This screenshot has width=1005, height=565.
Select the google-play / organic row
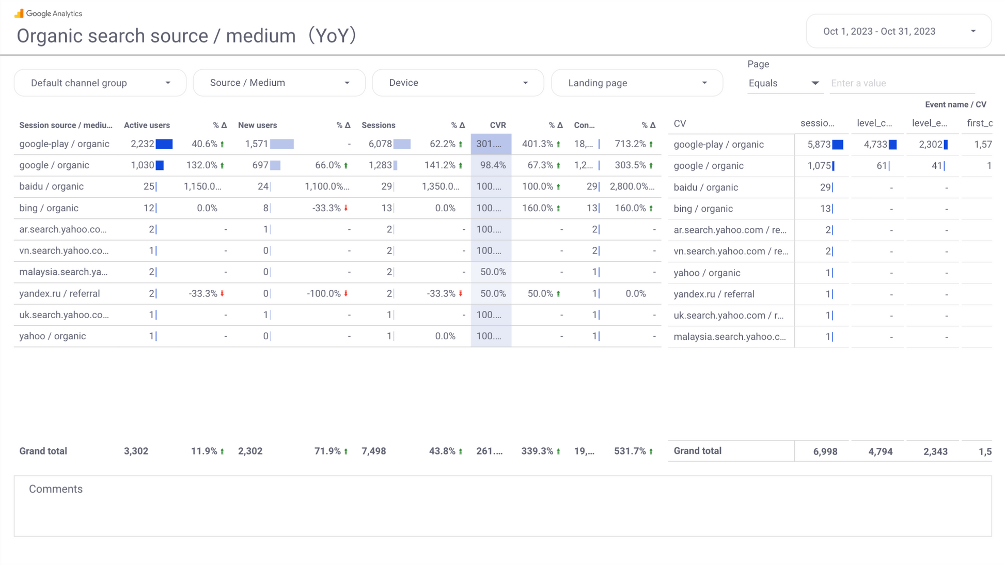point(64,144)
